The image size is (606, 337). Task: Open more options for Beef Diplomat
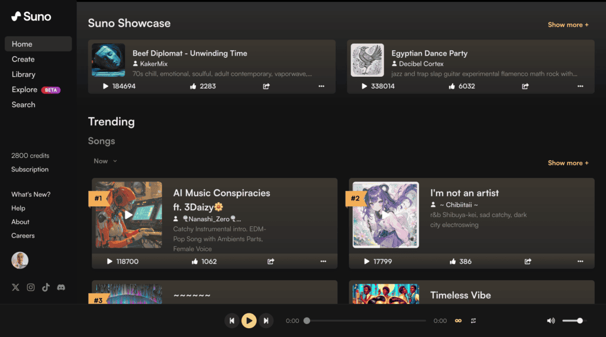[321, 86]
